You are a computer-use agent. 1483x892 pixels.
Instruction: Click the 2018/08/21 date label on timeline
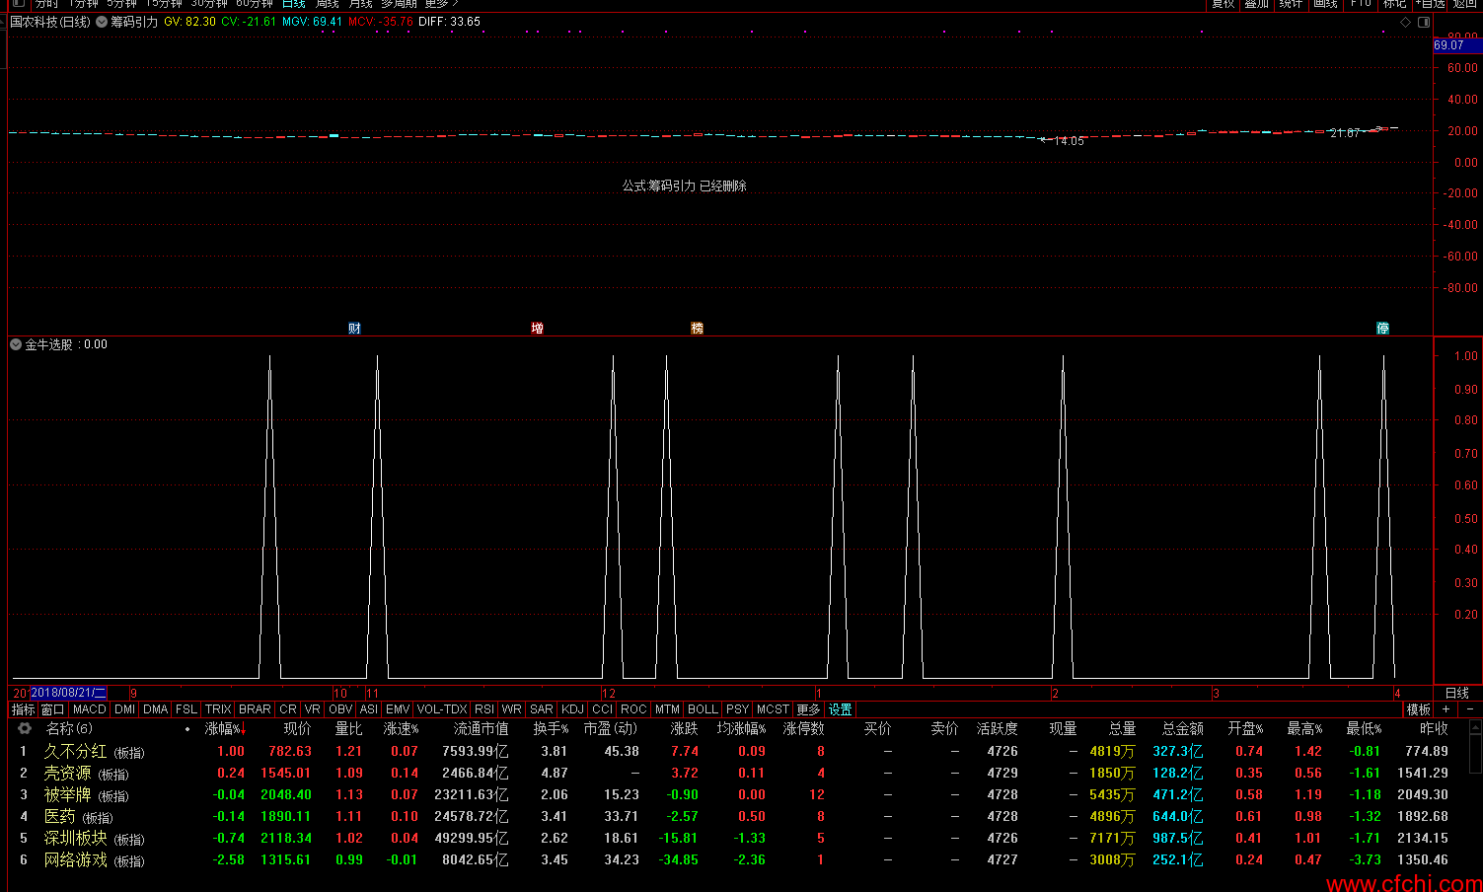click(x=67, y=694)
